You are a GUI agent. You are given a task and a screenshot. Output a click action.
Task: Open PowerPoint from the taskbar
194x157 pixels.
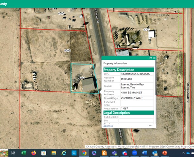tap(165, 153)
